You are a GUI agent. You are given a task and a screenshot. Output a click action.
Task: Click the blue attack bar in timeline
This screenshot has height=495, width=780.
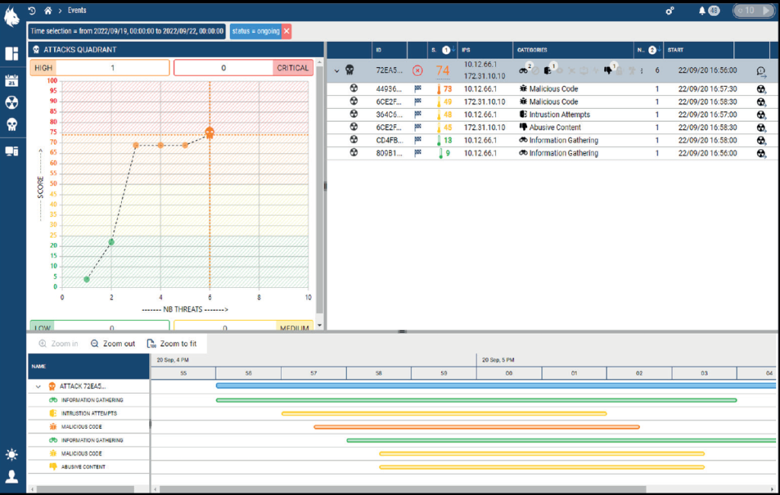(495, 386)
